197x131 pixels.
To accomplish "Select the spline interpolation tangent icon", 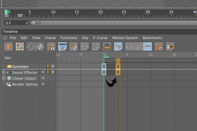I will (x=148, y=47).
